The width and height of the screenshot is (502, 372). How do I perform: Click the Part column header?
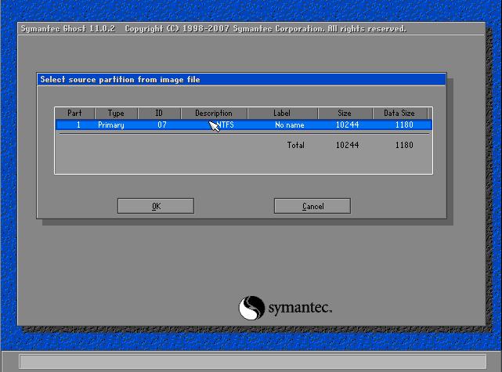pyautogui.click(x=74, y=113)
